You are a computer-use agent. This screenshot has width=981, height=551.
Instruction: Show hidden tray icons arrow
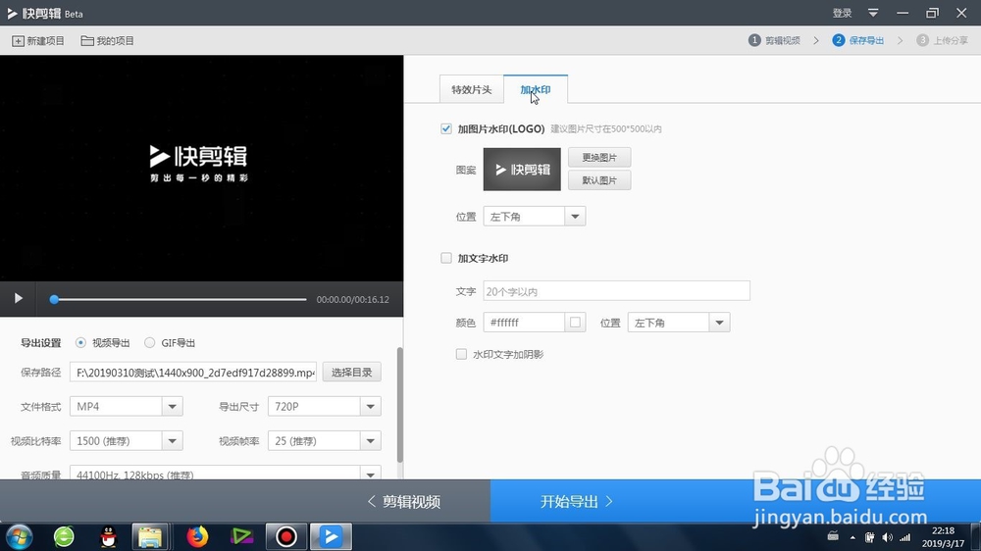852,537
